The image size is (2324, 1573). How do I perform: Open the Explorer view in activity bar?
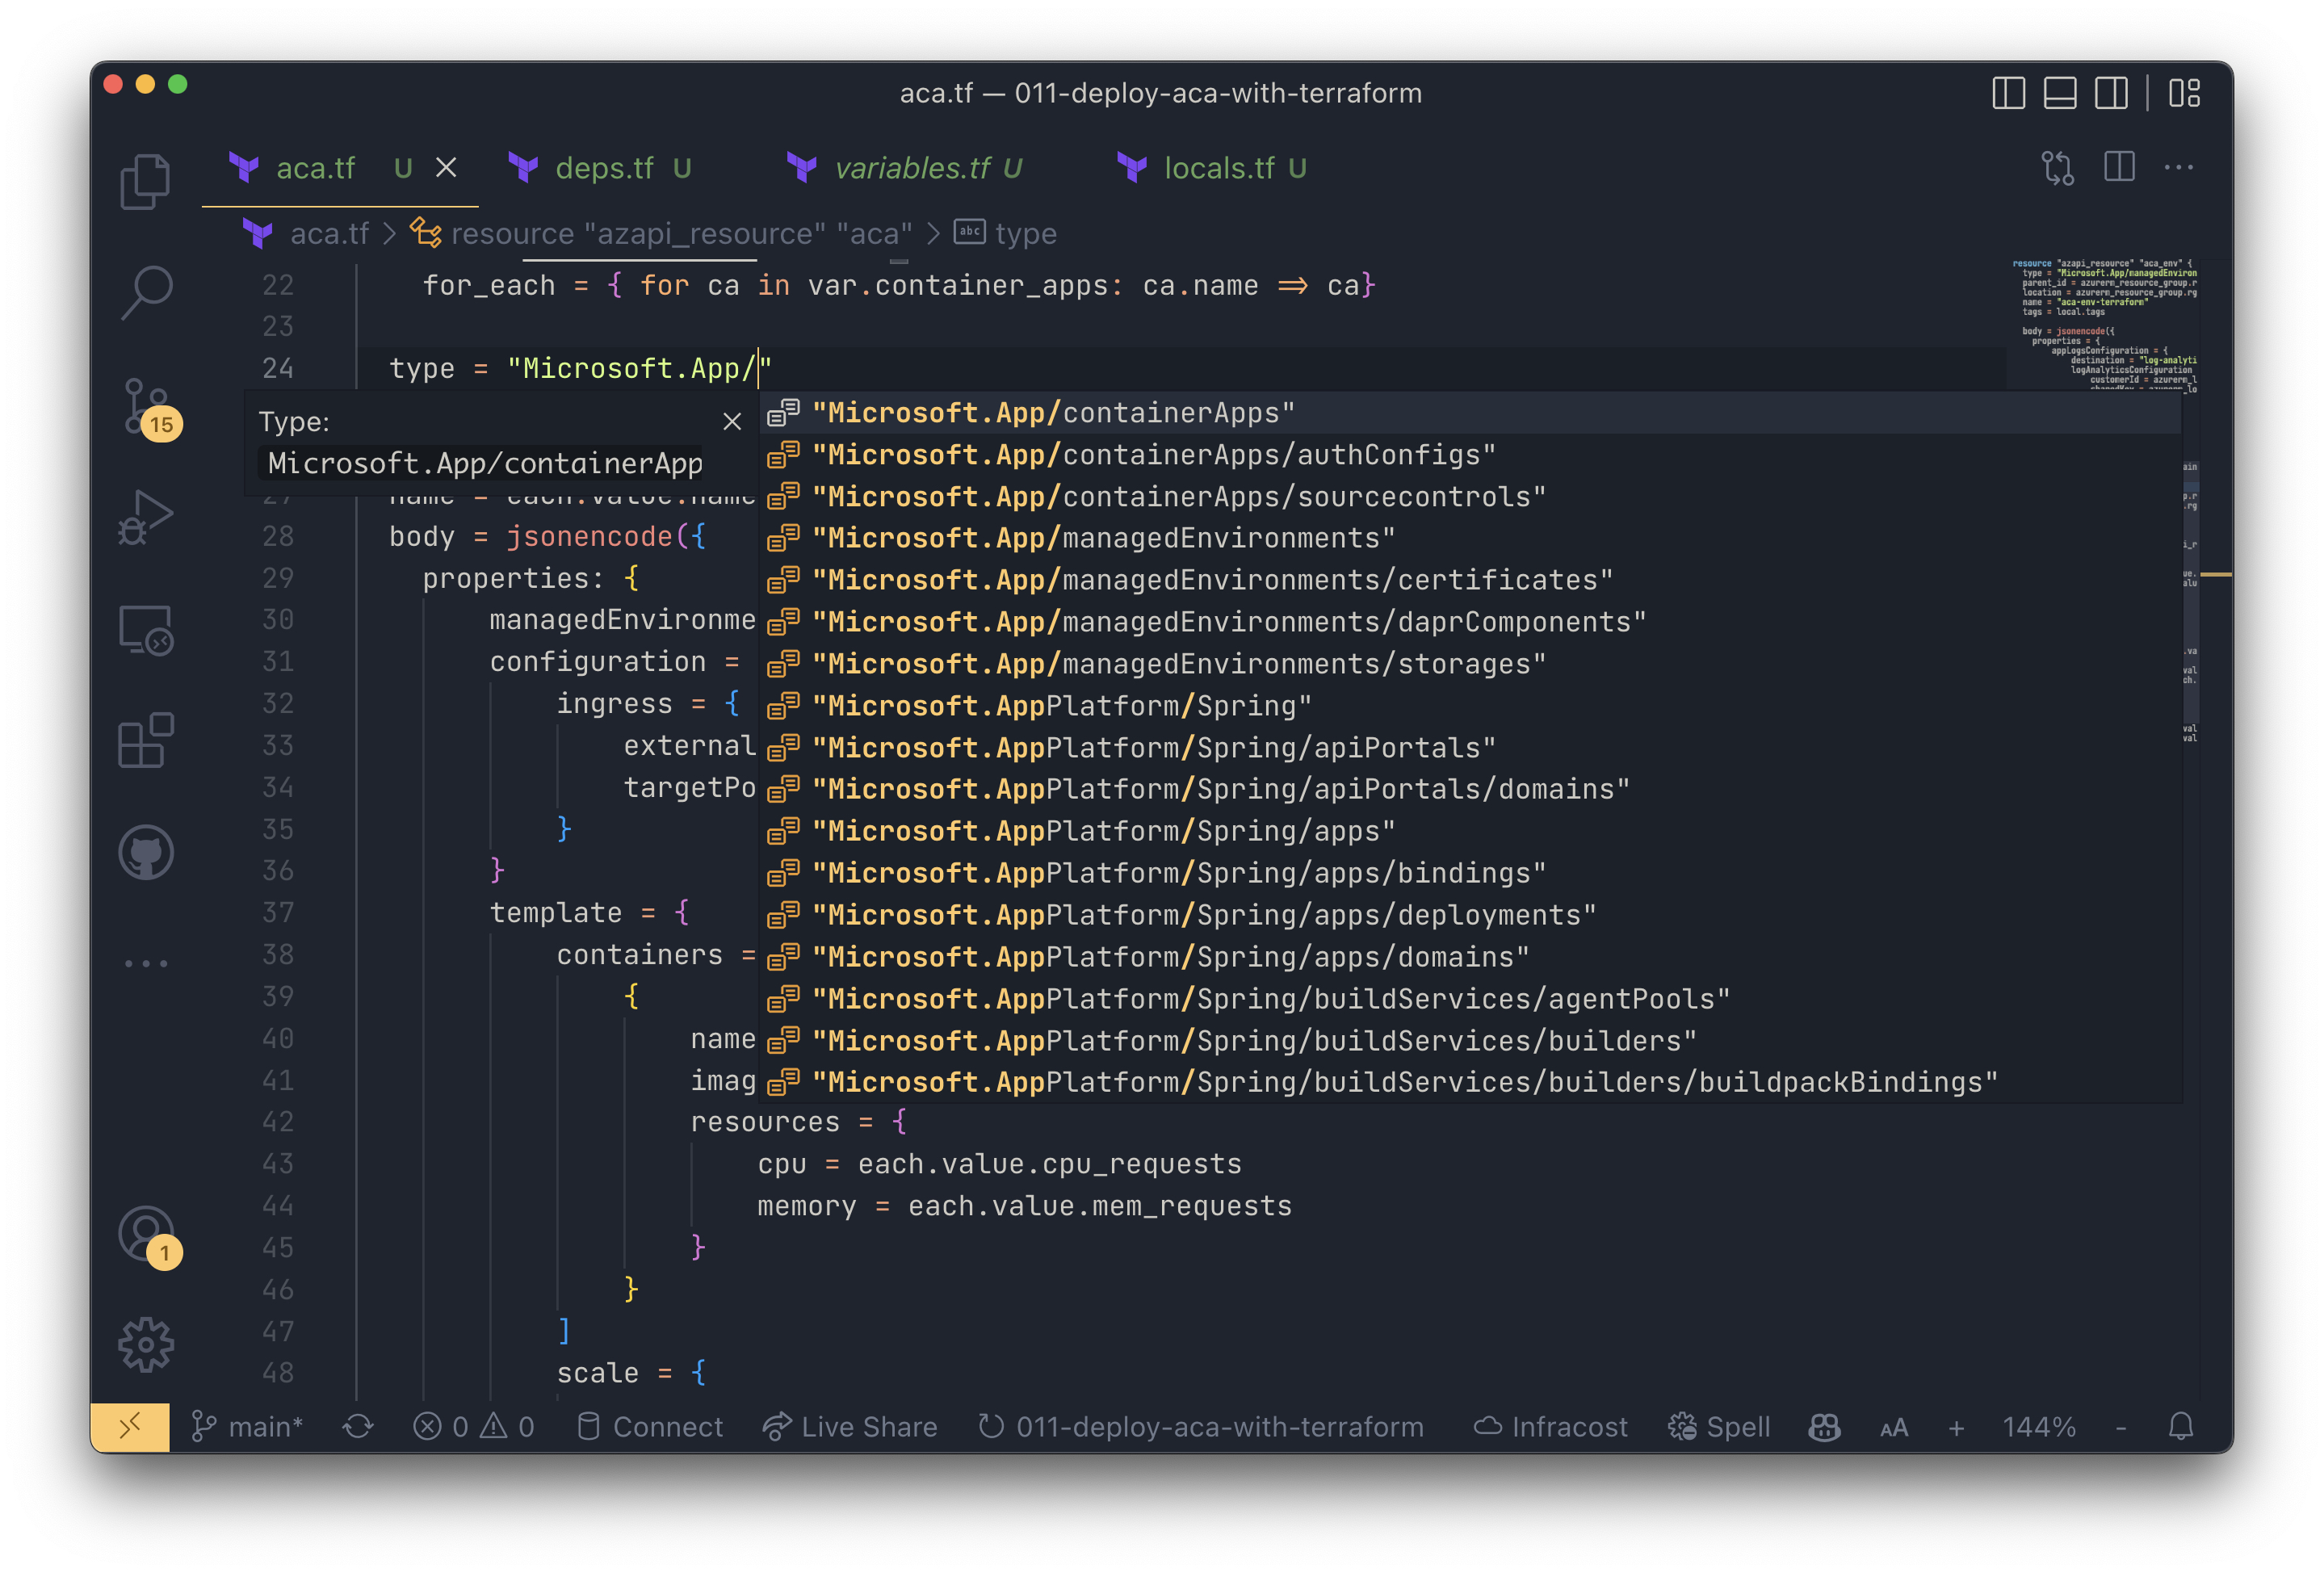(146, 181)
